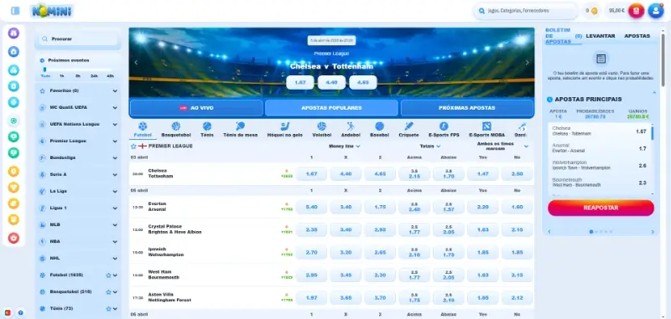Favorite the Premier League with its star

(133, 146)
